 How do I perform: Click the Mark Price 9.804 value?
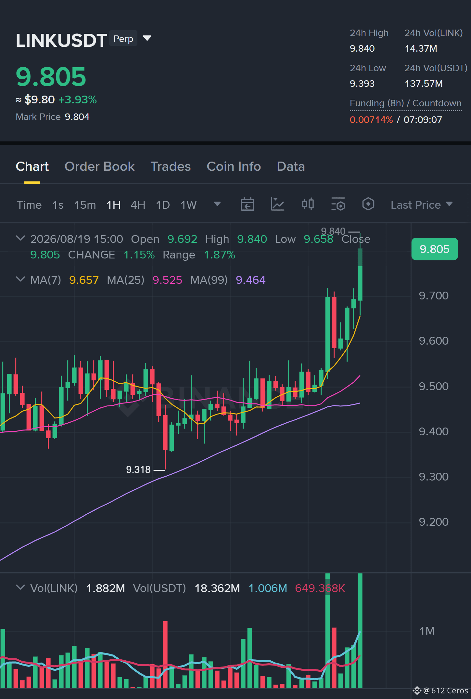[x=77, y=117]
